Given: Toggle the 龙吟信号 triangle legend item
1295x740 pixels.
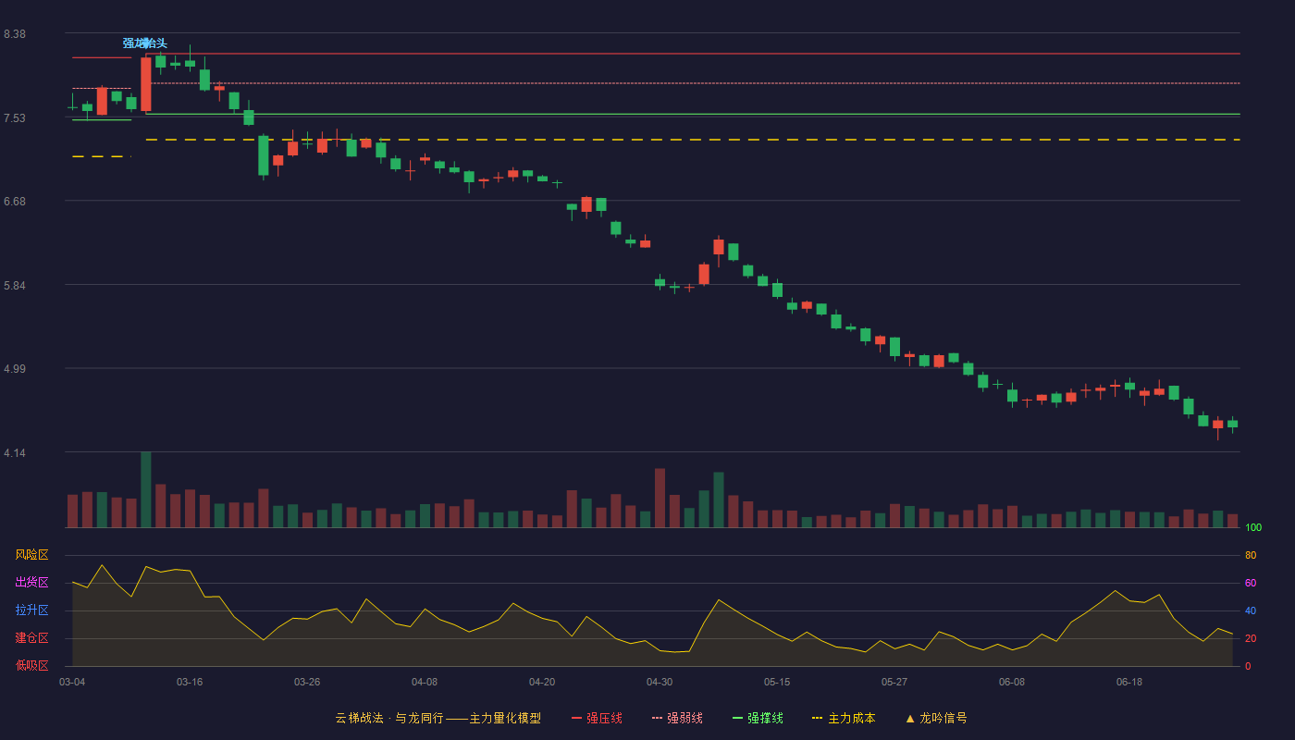Looking at the screenshot, I should tap(936, 718).
